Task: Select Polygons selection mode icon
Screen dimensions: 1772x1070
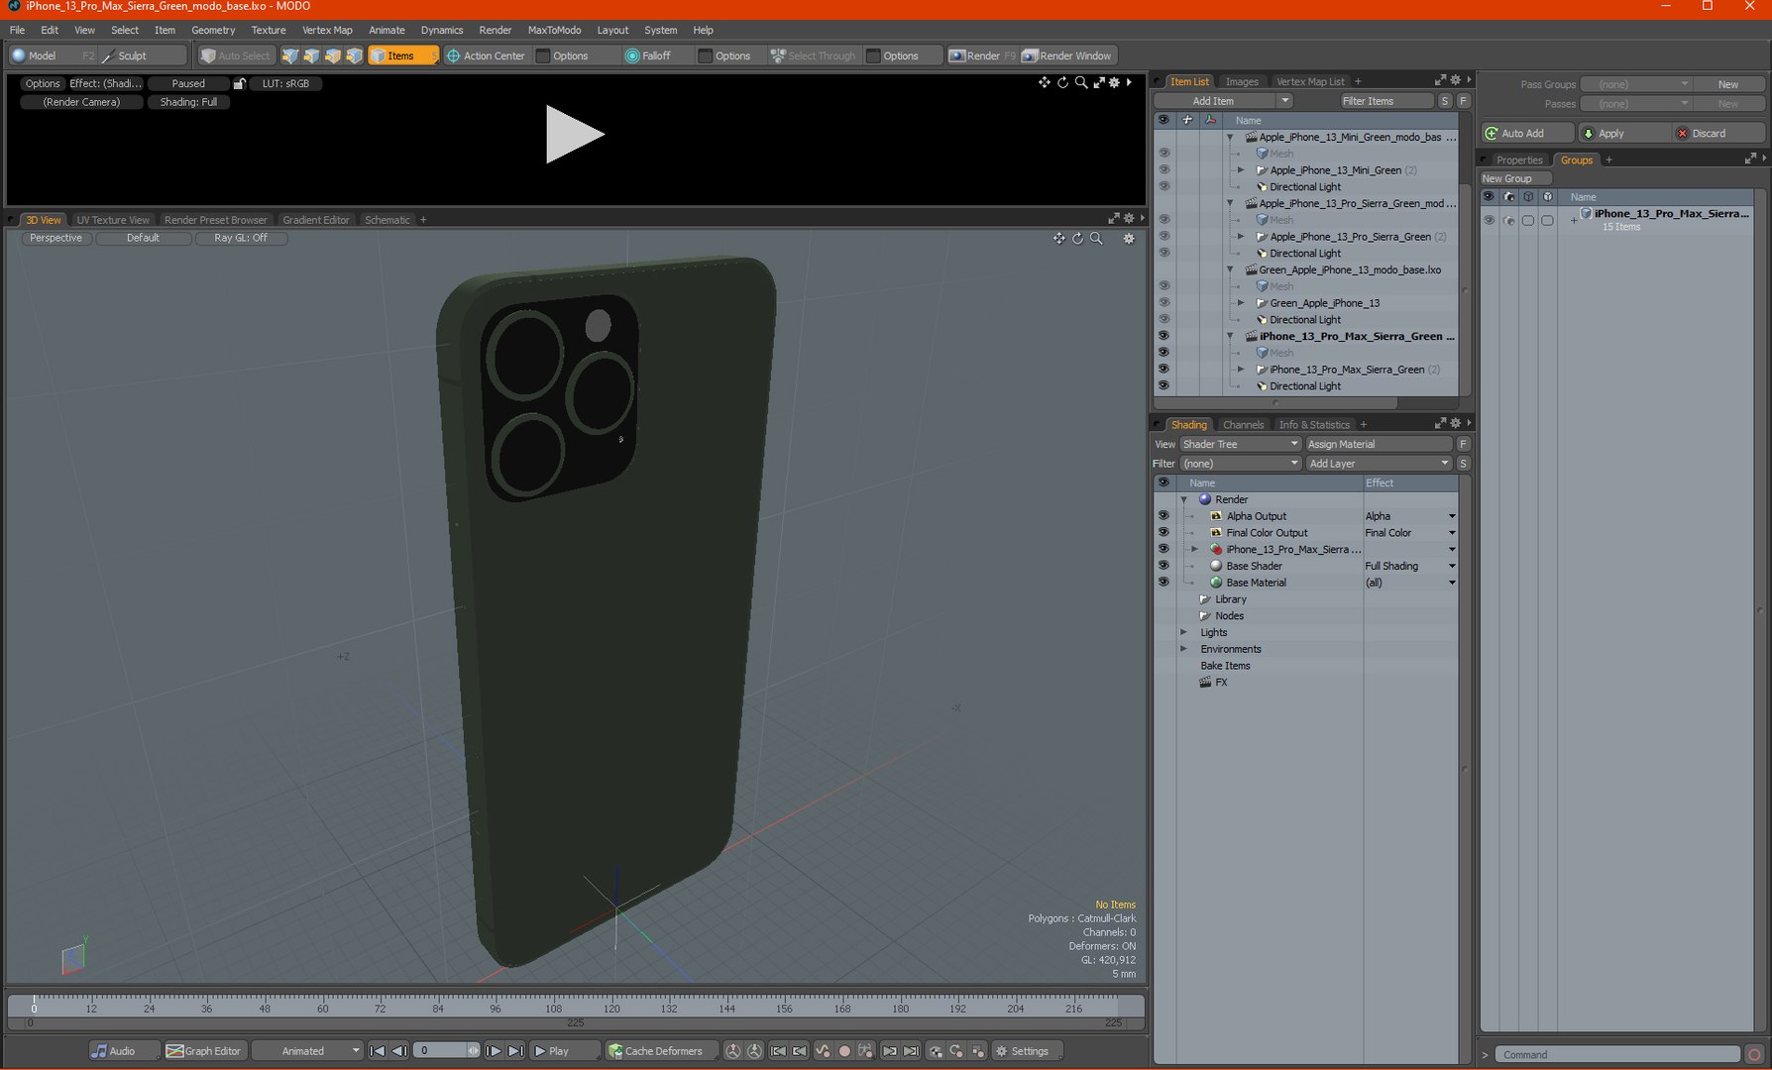Action: (x=333, y=55)
